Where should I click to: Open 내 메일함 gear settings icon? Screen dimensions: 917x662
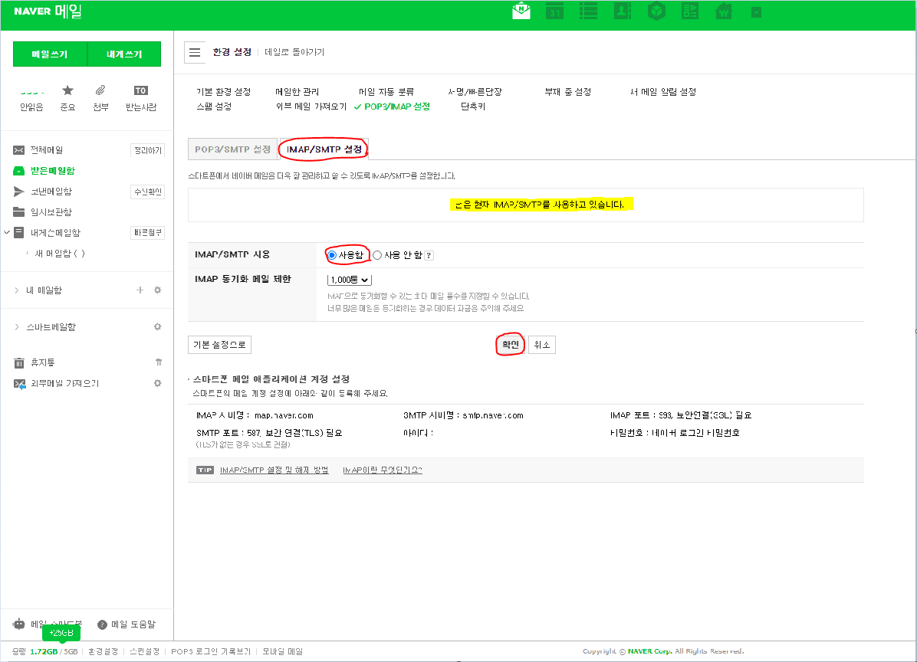click(x=157, y=290)
